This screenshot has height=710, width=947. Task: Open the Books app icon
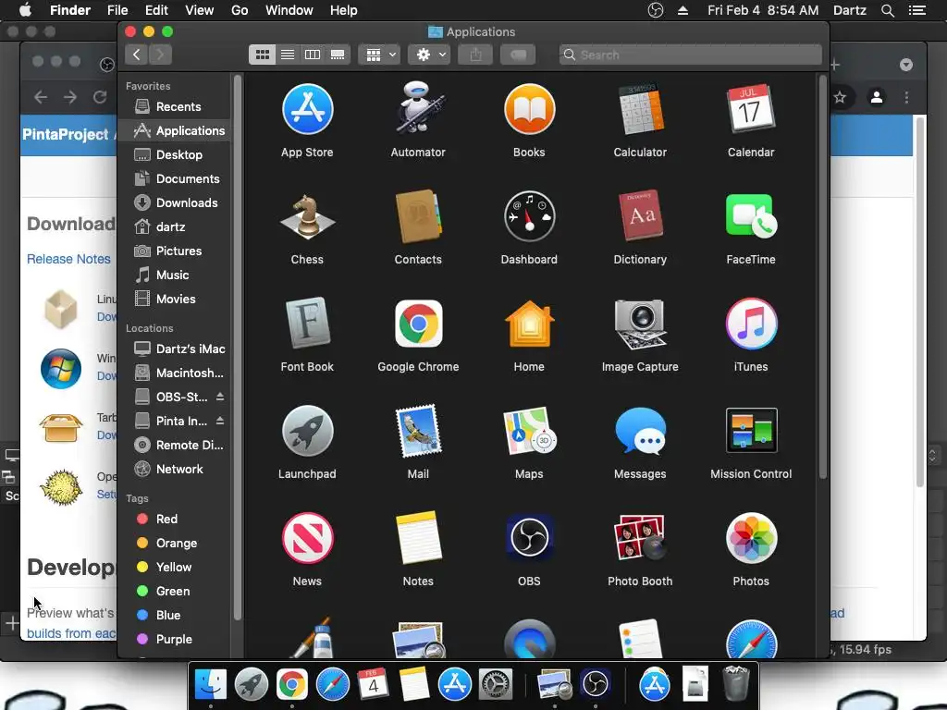point(529,110)
